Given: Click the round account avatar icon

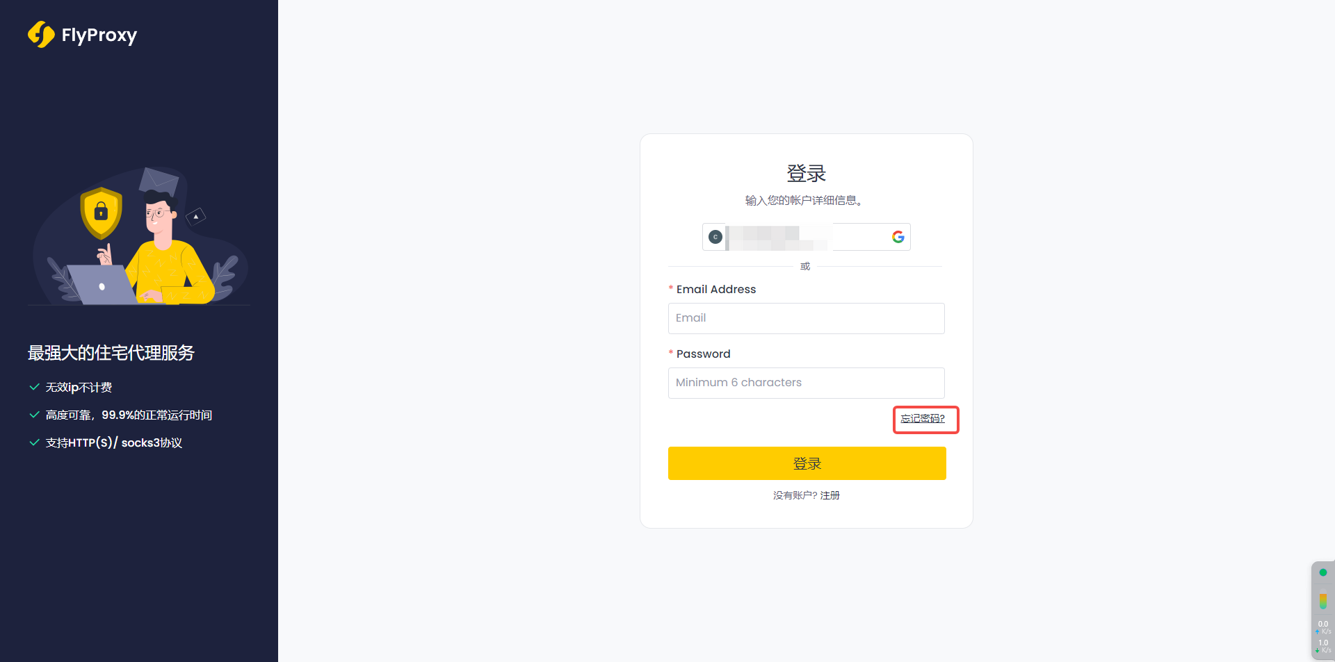Looking at the screenshot, I should click(x=715, y=237).
